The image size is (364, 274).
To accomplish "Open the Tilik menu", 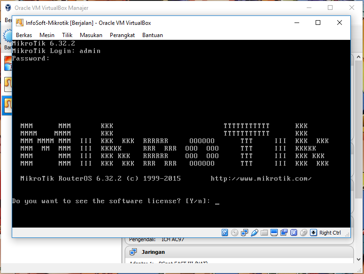I will click(67, 35).
